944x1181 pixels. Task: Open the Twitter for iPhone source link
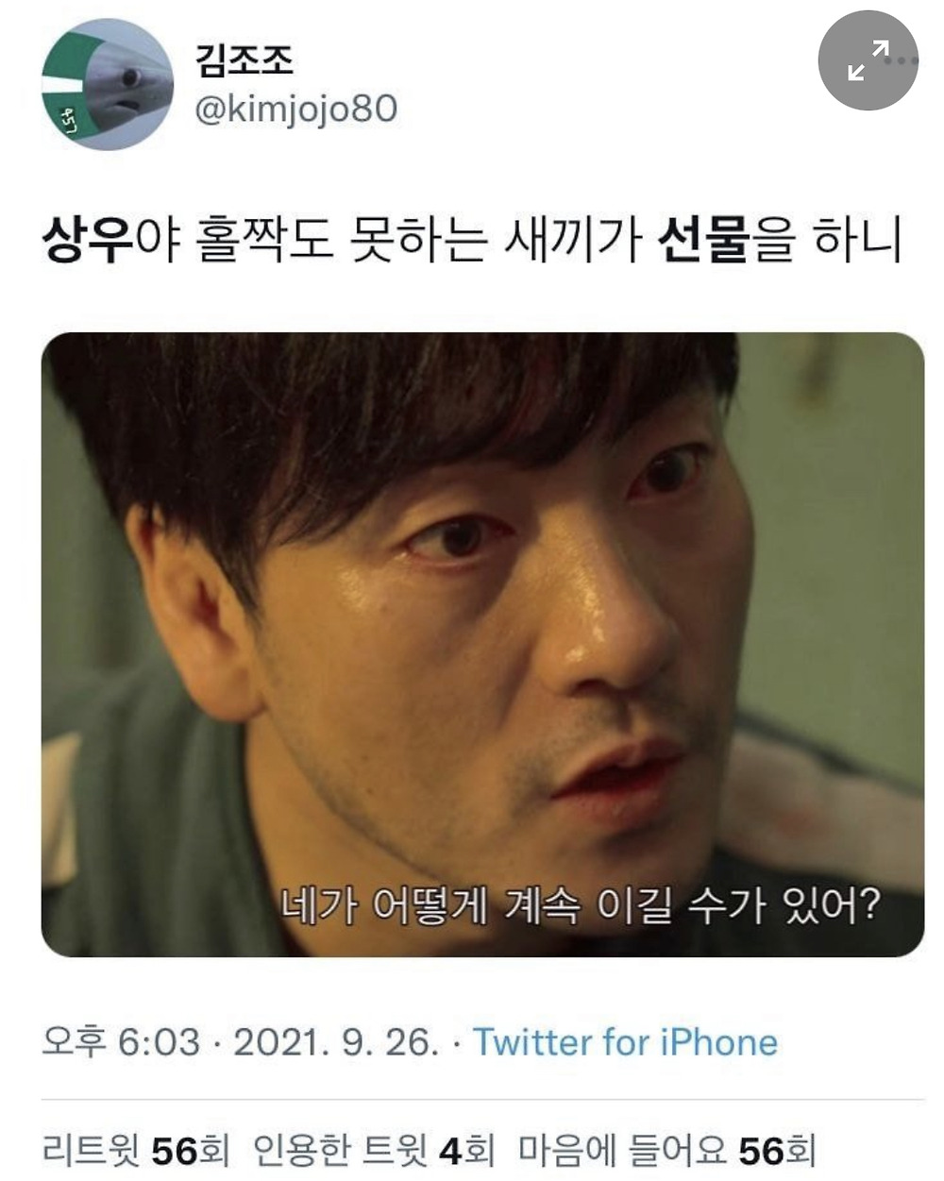pos(626,1042)
